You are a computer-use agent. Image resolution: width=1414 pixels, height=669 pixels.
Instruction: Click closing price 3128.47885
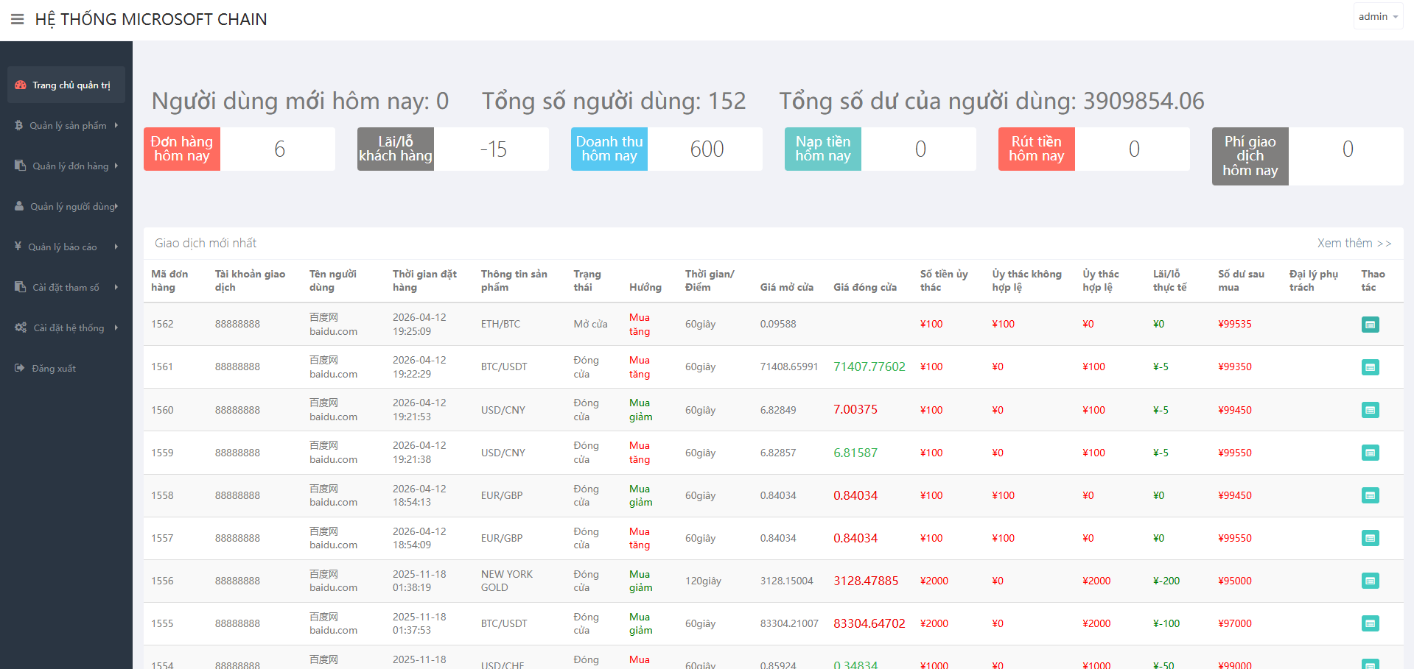coord(866,581)
